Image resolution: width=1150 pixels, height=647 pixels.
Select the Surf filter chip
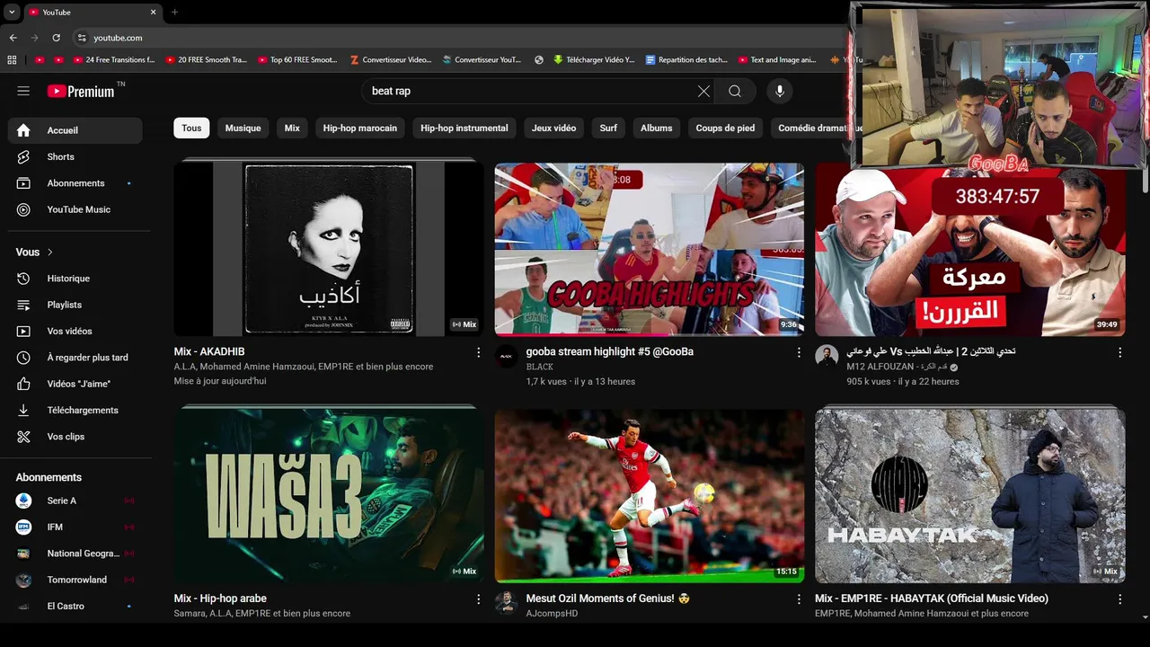(x=608, y=128)
